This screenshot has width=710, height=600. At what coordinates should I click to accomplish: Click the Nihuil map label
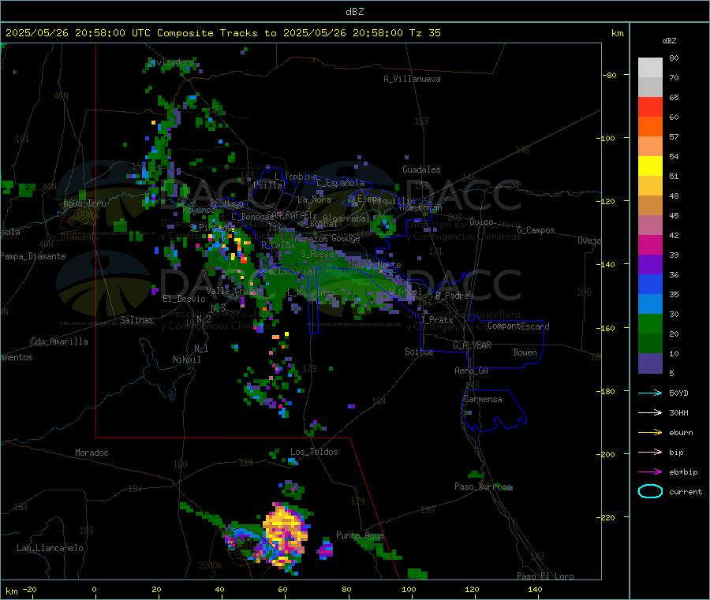point(186,360)
